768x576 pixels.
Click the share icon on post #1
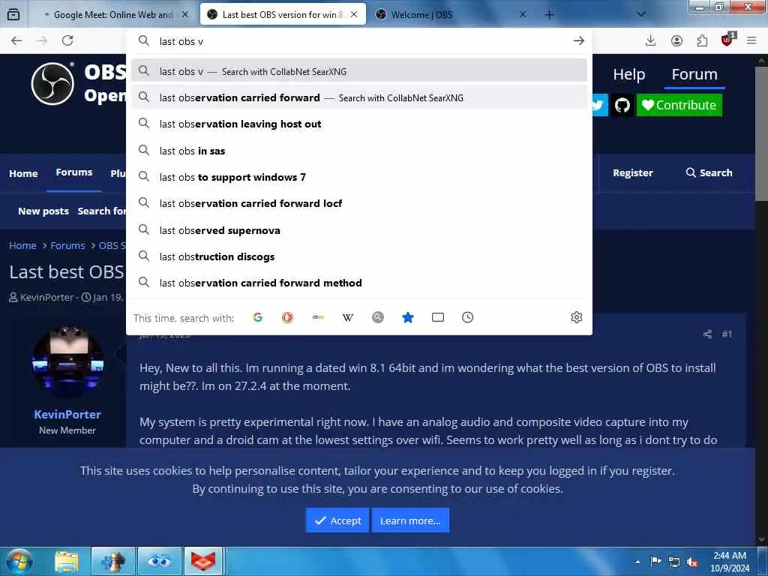click(x=707, y=334)
